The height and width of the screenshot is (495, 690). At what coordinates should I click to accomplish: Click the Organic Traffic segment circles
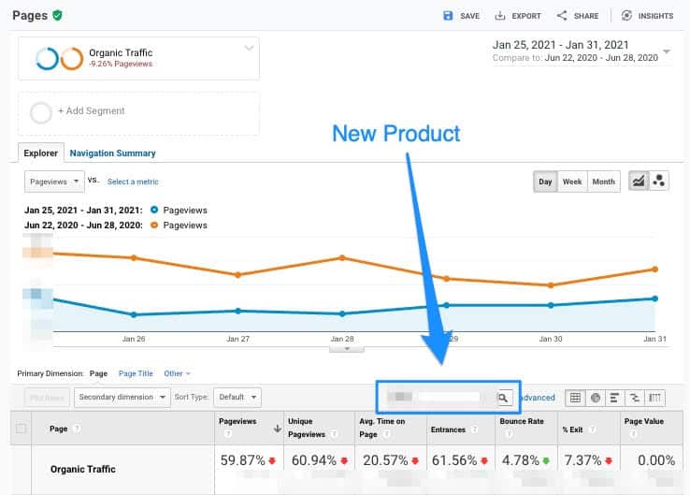point(60,59)
